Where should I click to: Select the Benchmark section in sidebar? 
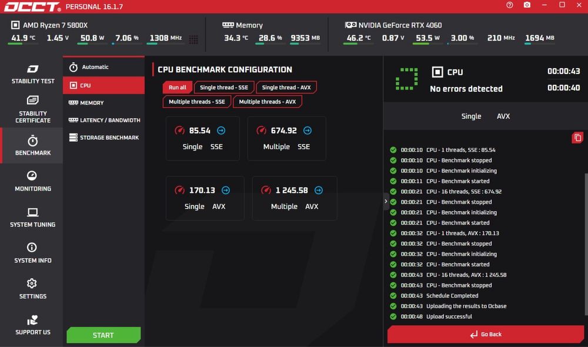click(32, 145)
